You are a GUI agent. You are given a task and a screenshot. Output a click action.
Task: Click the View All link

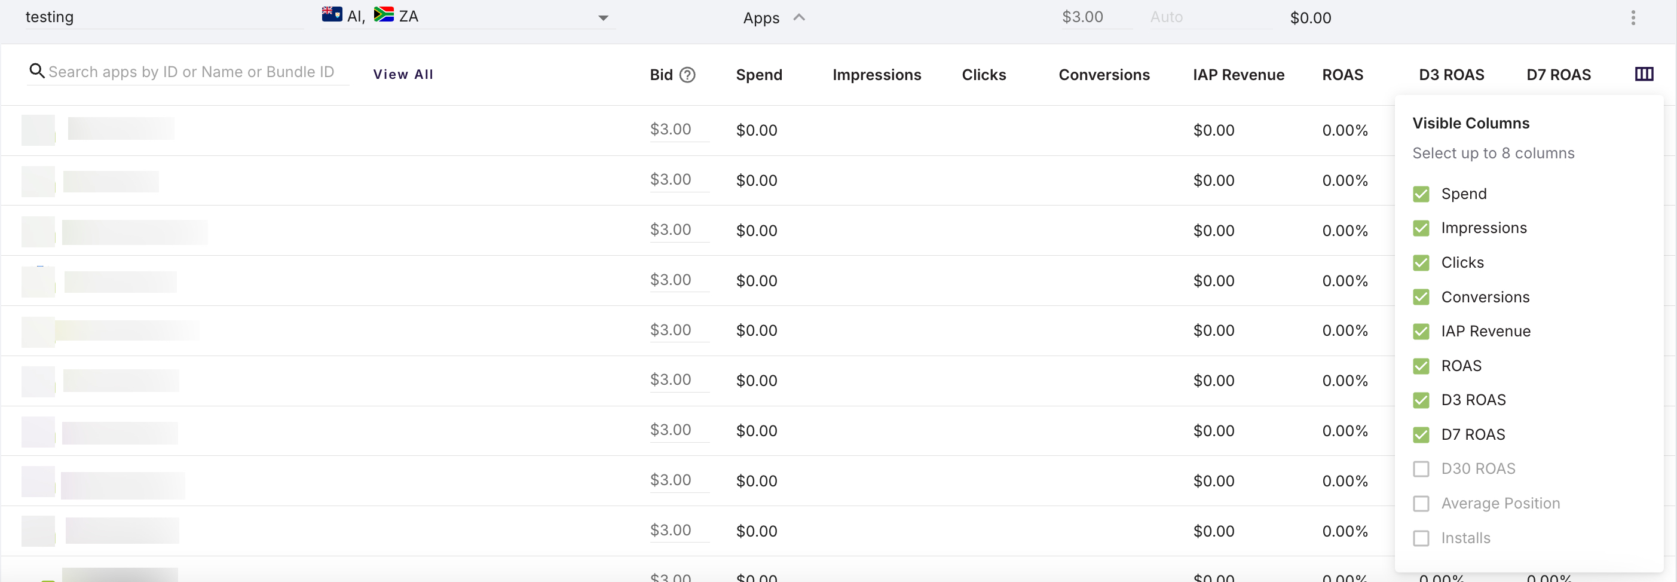[x=403, y=74]
